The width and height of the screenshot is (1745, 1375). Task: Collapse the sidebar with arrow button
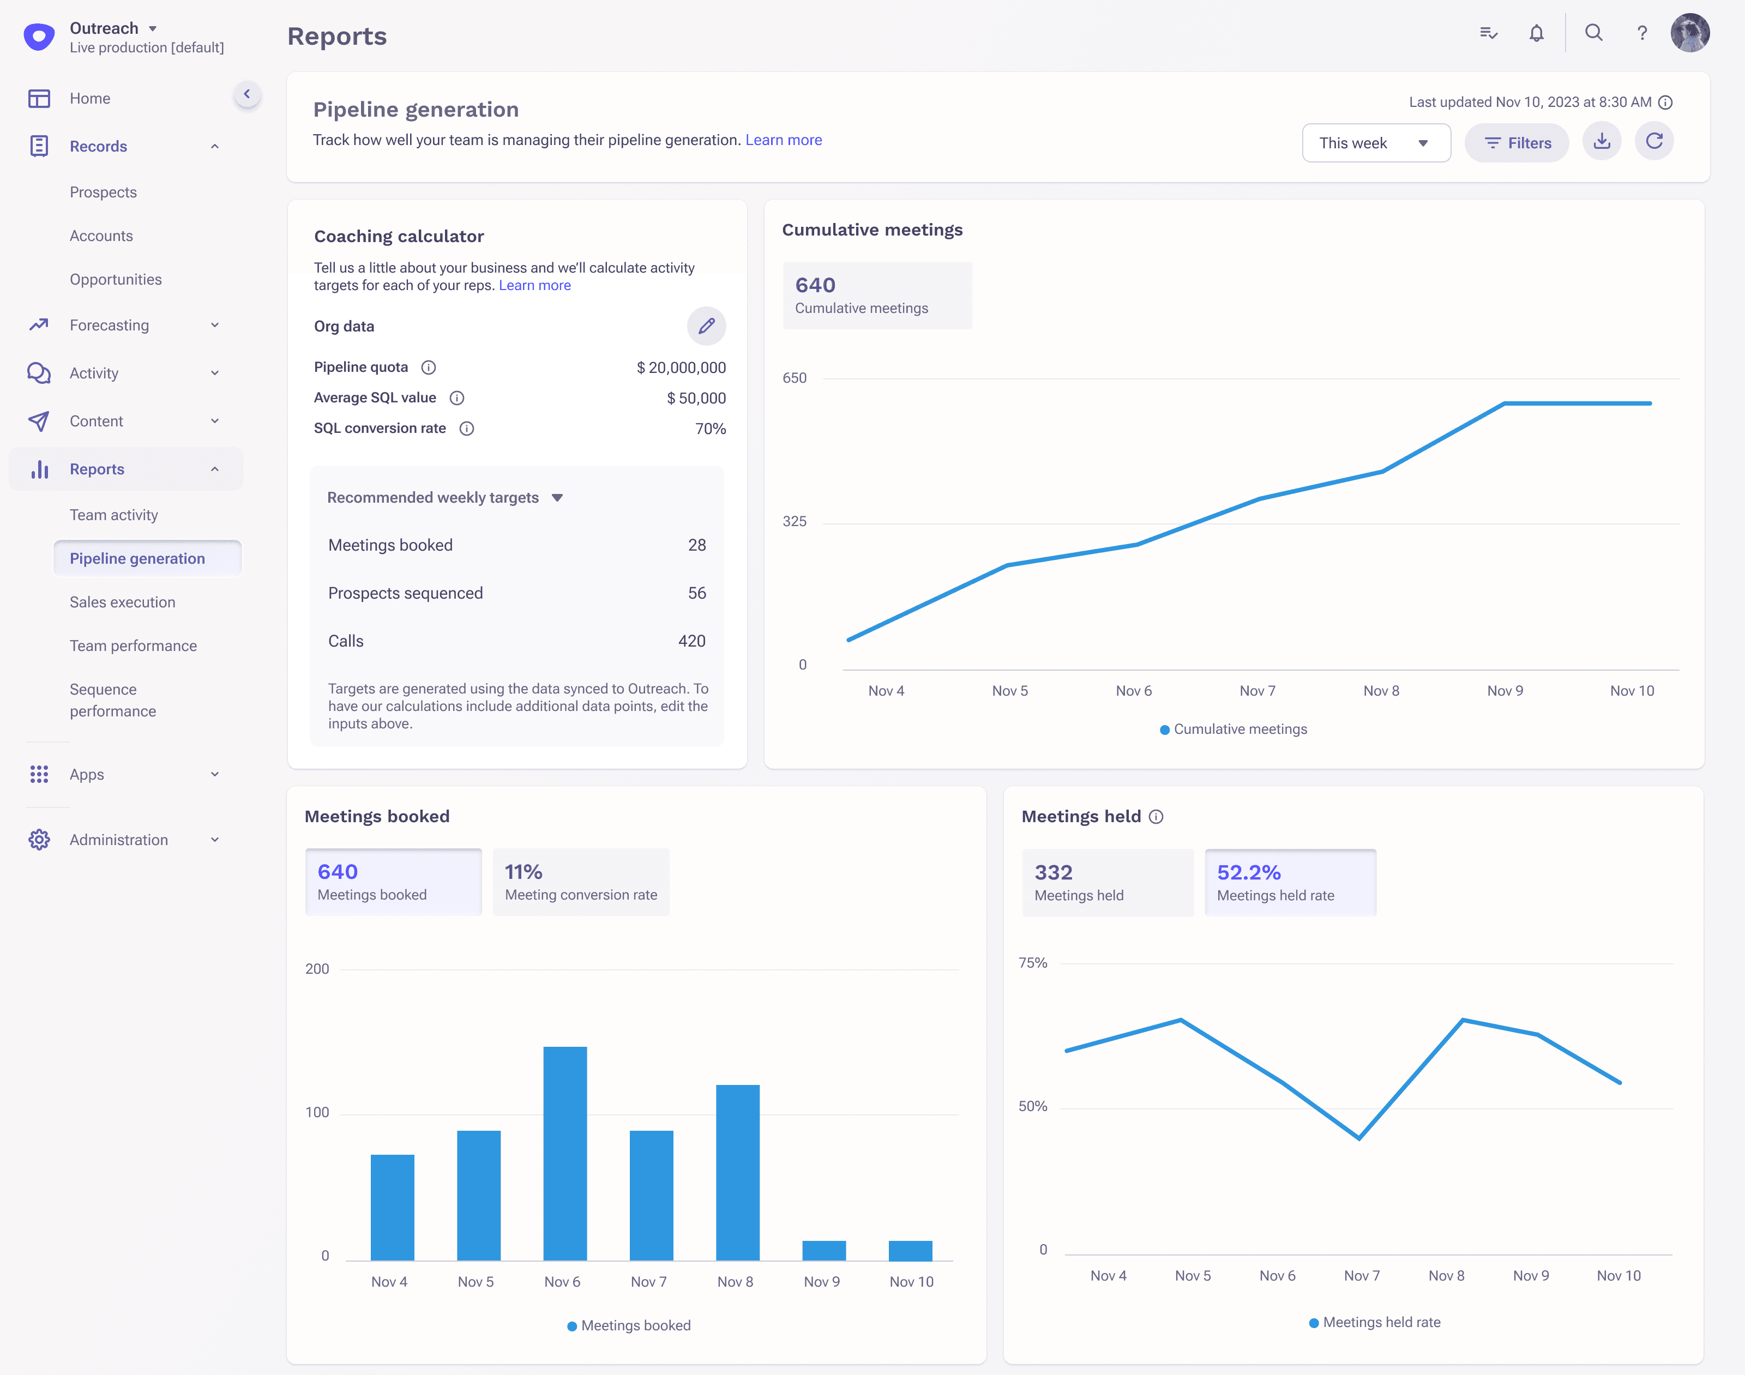pos(247,94)
